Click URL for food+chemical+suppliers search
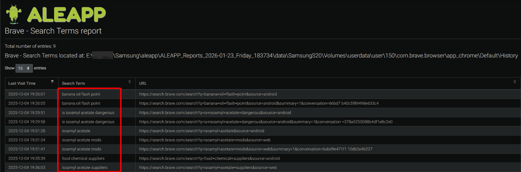 (209, 158)
